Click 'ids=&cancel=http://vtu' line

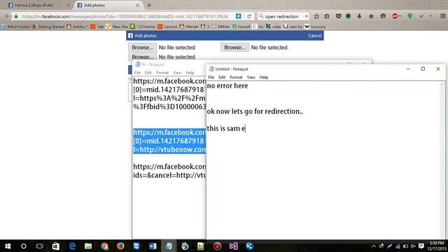tap(169, 175)
